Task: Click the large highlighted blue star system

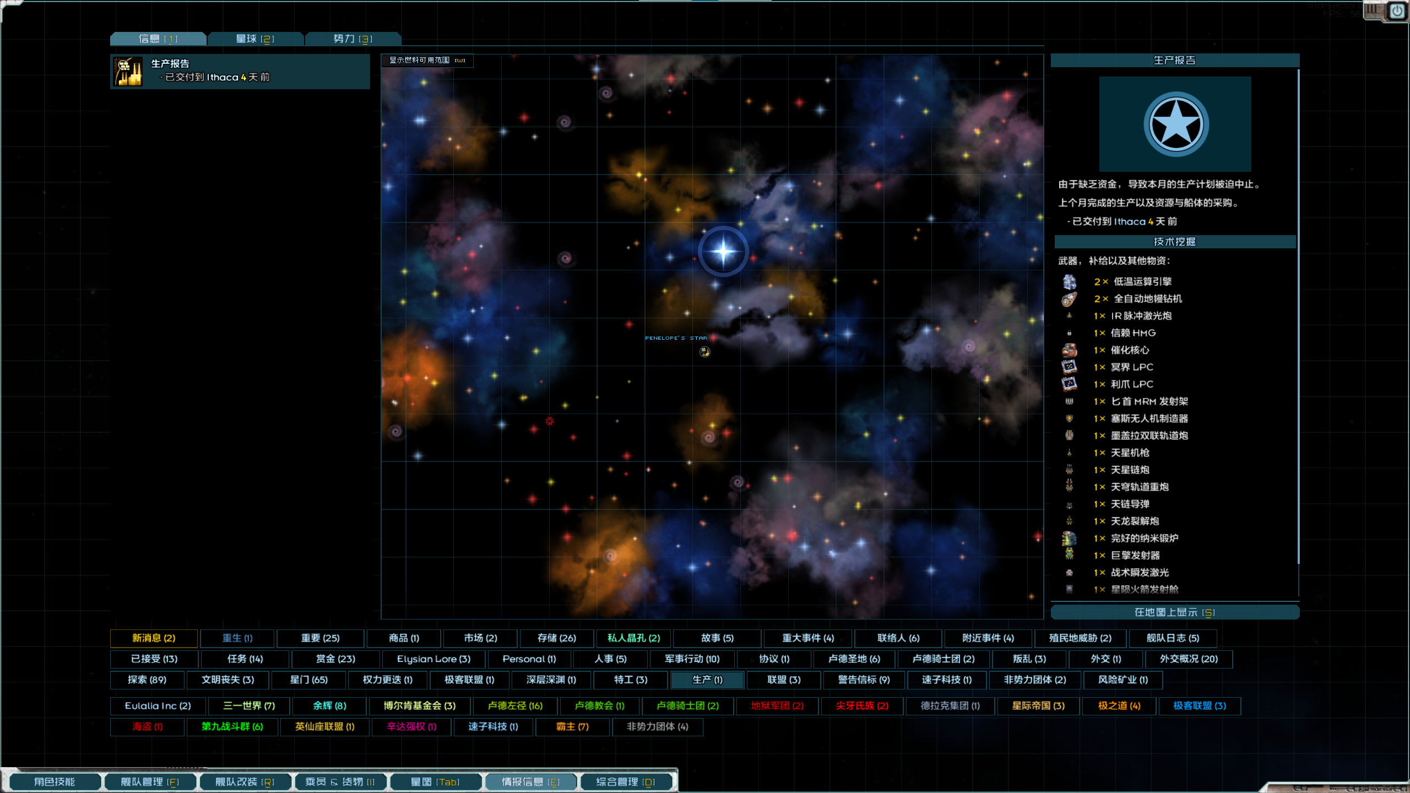Action: 723,251
